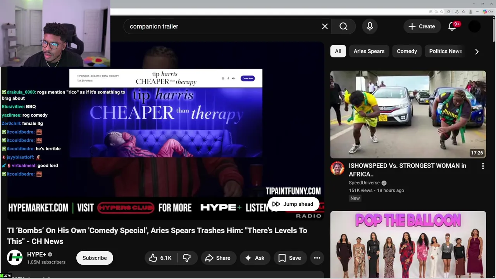Open browser profile icon
This screenshot has width=496, height=279.
(x=470, y=12)
